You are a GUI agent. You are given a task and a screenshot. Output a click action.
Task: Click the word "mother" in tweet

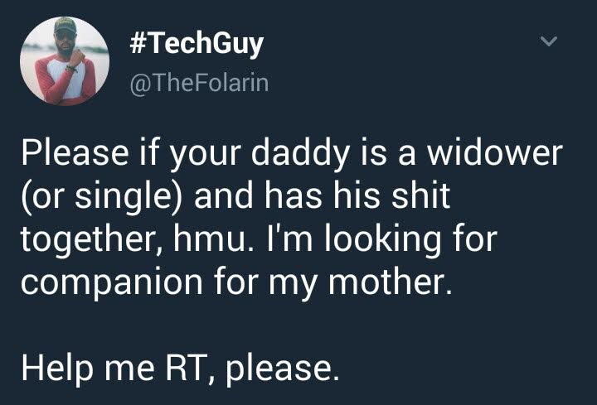click(x=390, y=282)
